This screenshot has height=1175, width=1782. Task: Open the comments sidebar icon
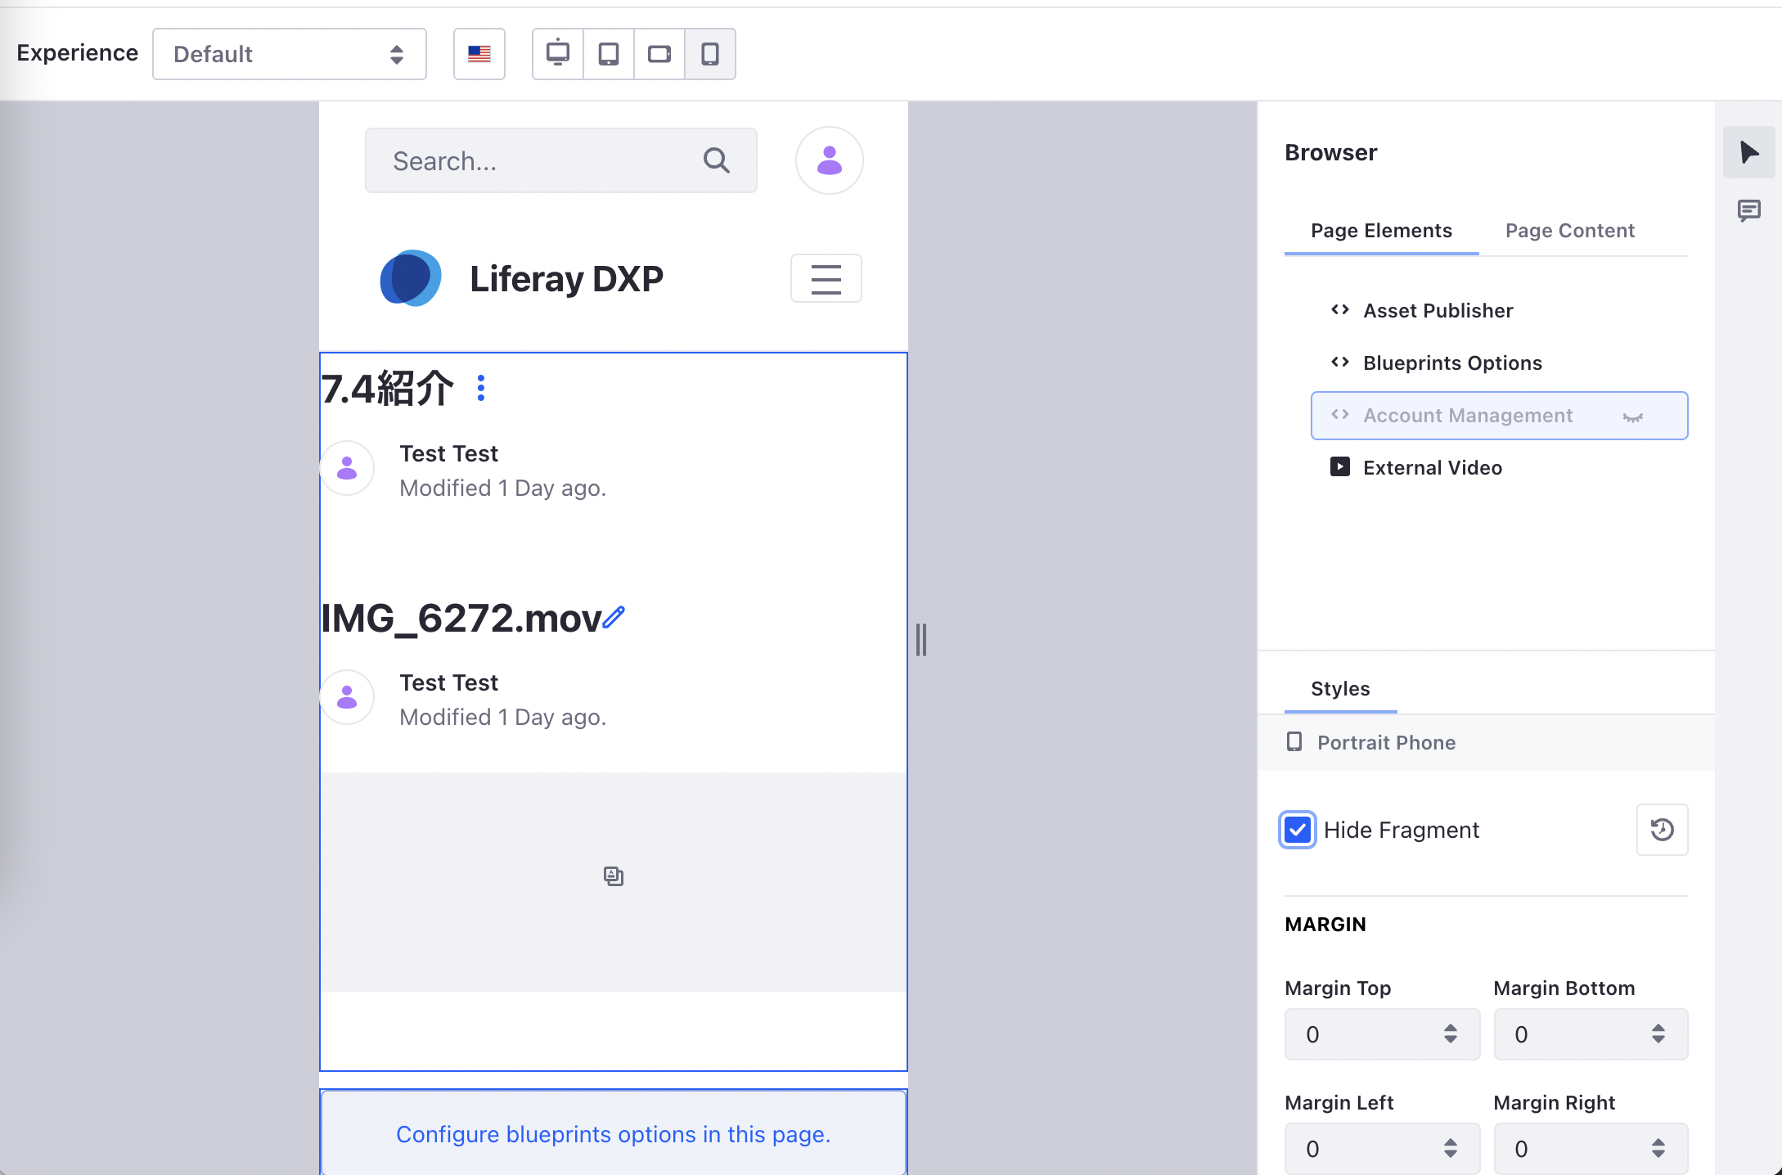coord(1748,210)
